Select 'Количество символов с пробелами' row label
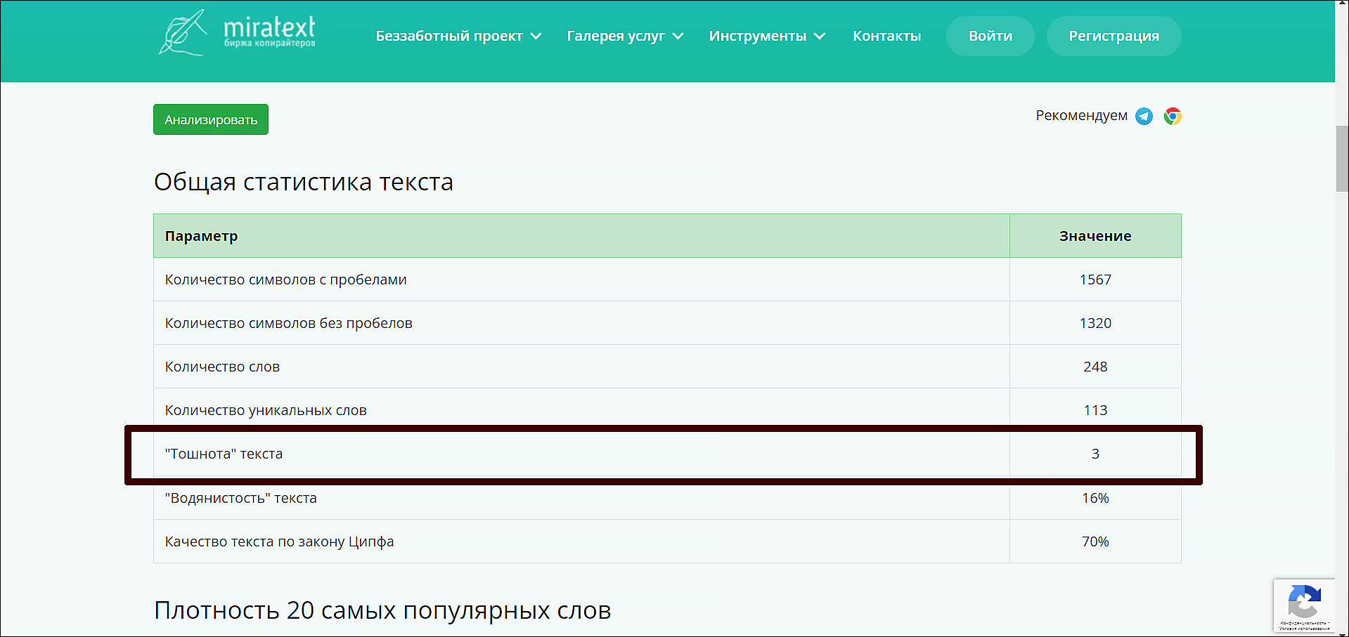The height and width of the screenshot is (637, 1349). [285, 280]
